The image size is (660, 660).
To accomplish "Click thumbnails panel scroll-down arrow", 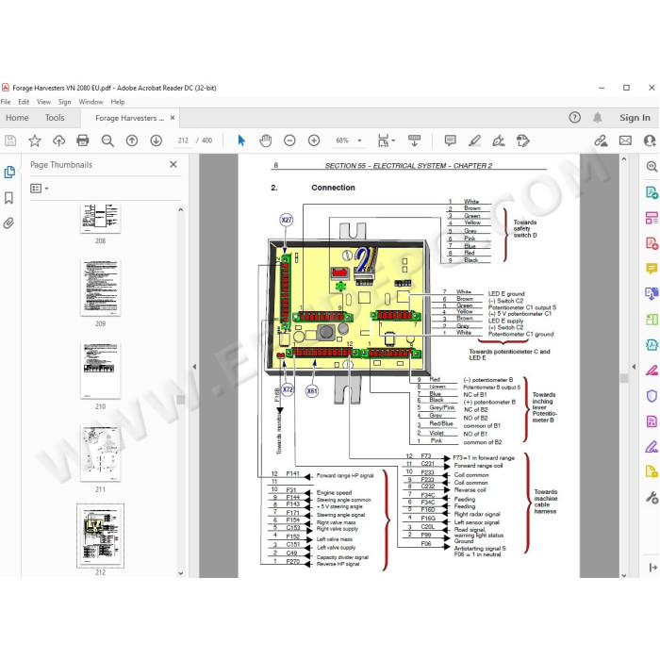I will click(181, 573).
